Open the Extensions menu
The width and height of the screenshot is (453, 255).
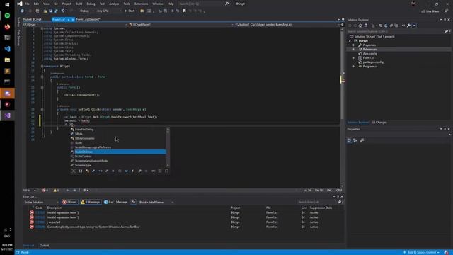(x=142, y=4)
